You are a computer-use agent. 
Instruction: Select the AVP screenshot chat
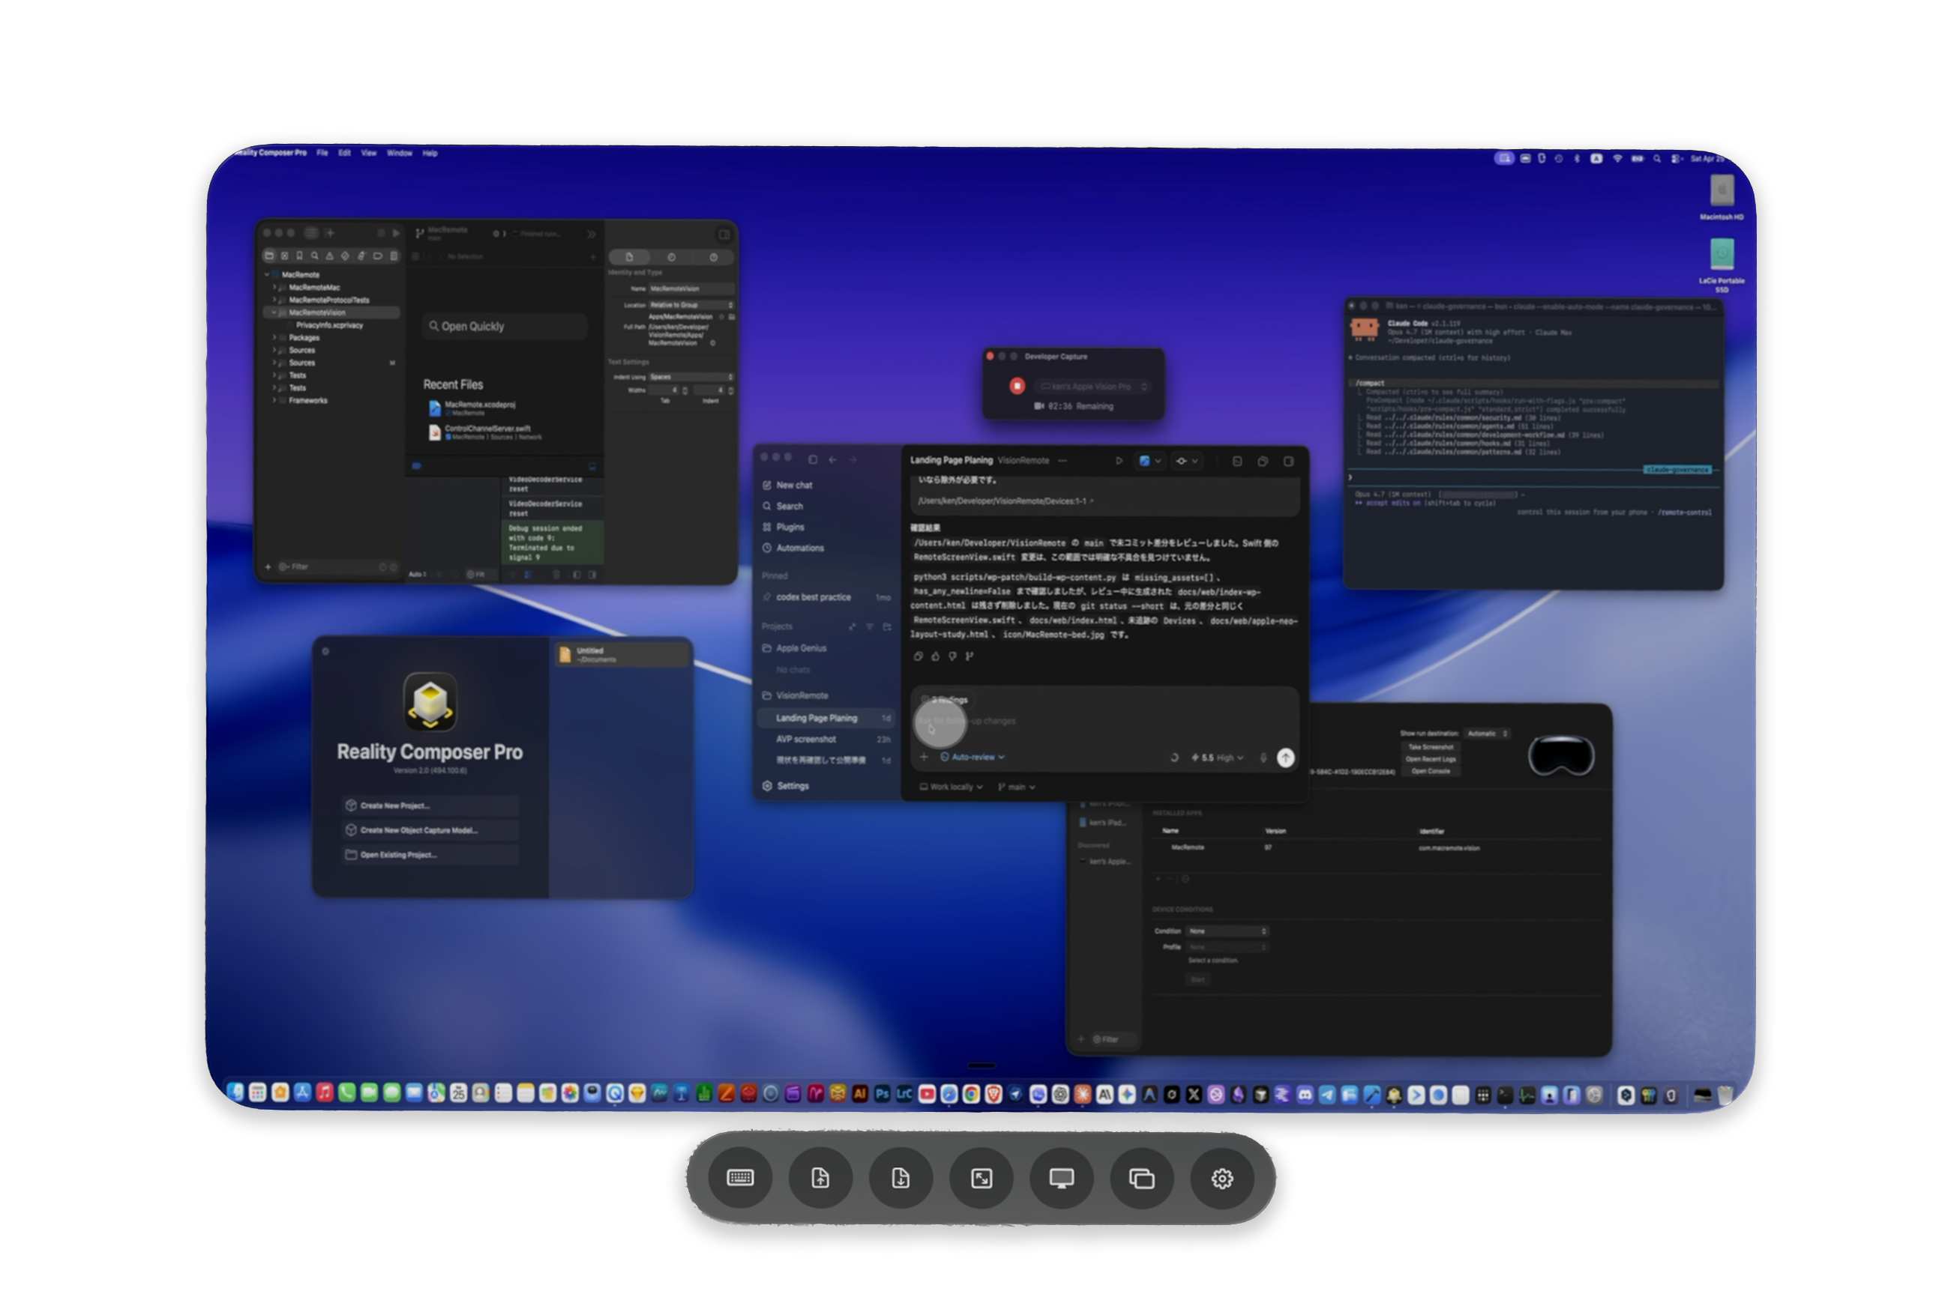point(826,739)
